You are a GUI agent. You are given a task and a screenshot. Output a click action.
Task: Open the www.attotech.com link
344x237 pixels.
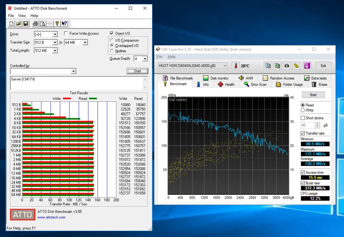click(51, 217)
